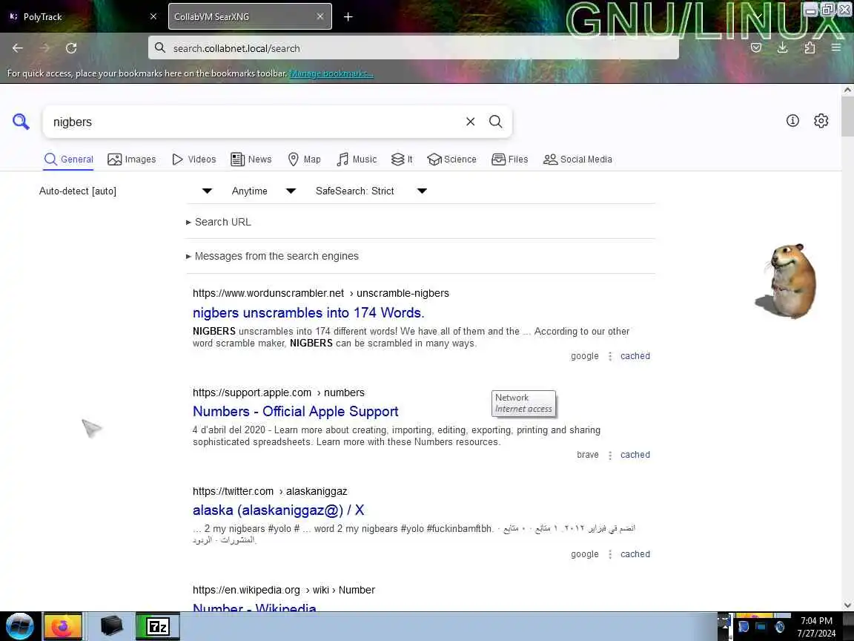The image size is (854, 641).
Task: Select the Images category tab
Action: pos(132,160)
